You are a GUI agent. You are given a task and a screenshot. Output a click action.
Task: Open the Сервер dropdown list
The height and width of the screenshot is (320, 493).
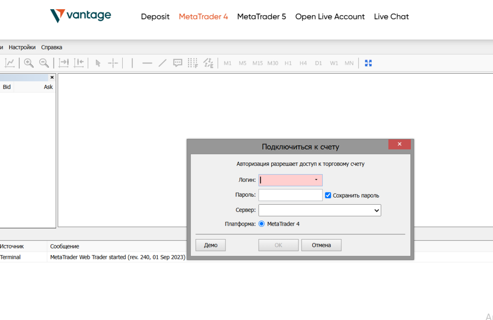[x=376, y=211]
